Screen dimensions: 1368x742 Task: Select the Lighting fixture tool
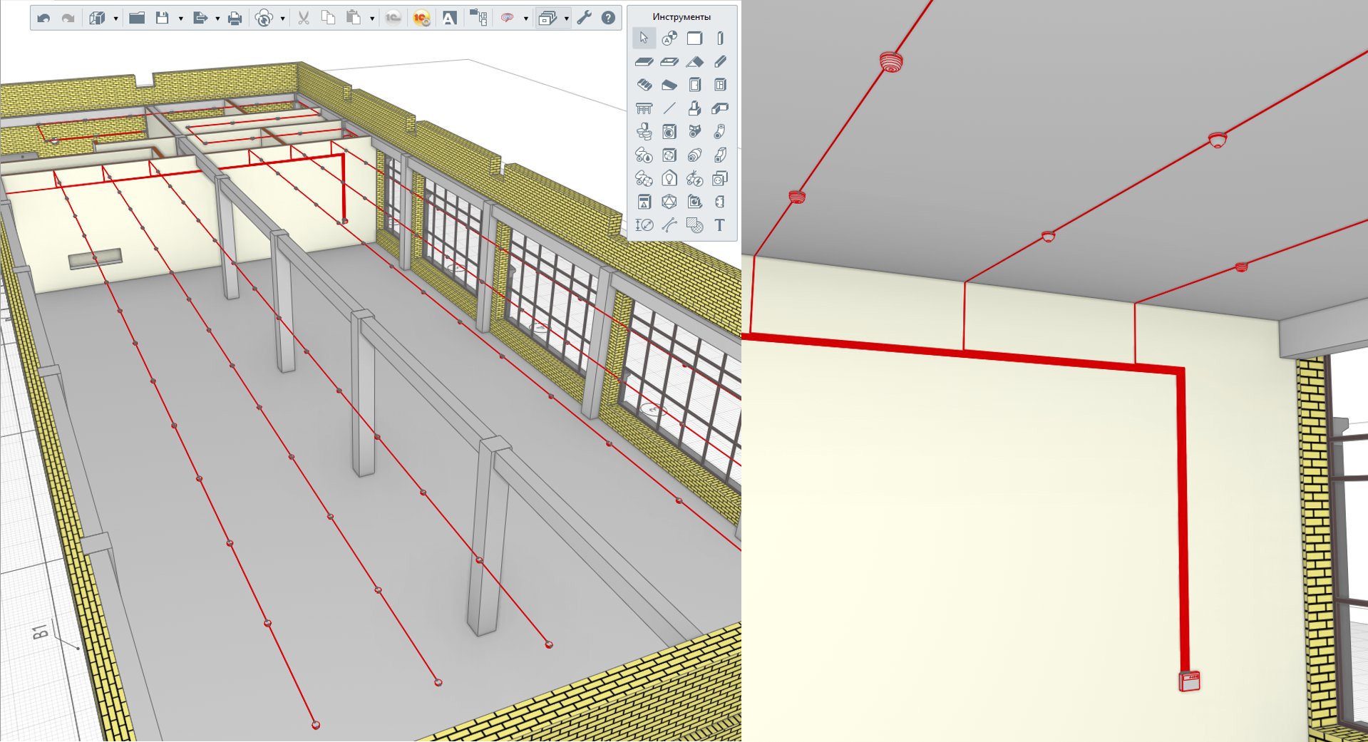[669, 179]
